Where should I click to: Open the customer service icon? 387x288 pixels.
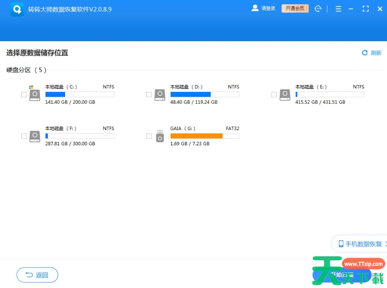tap(318, 9)
